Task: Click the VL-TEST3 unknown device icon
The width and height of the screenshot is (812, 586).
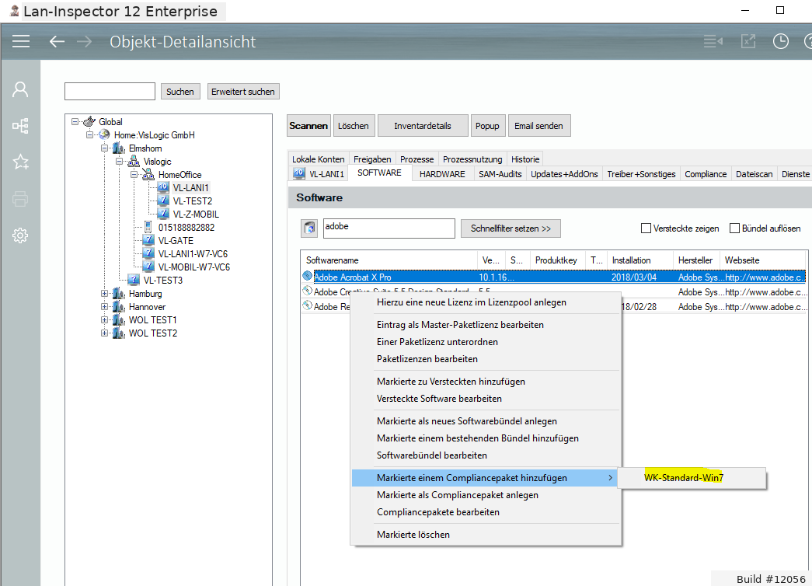Action: 134,280
